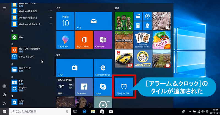
Task: Click the か letter group header
Action: tap(12, 77)
